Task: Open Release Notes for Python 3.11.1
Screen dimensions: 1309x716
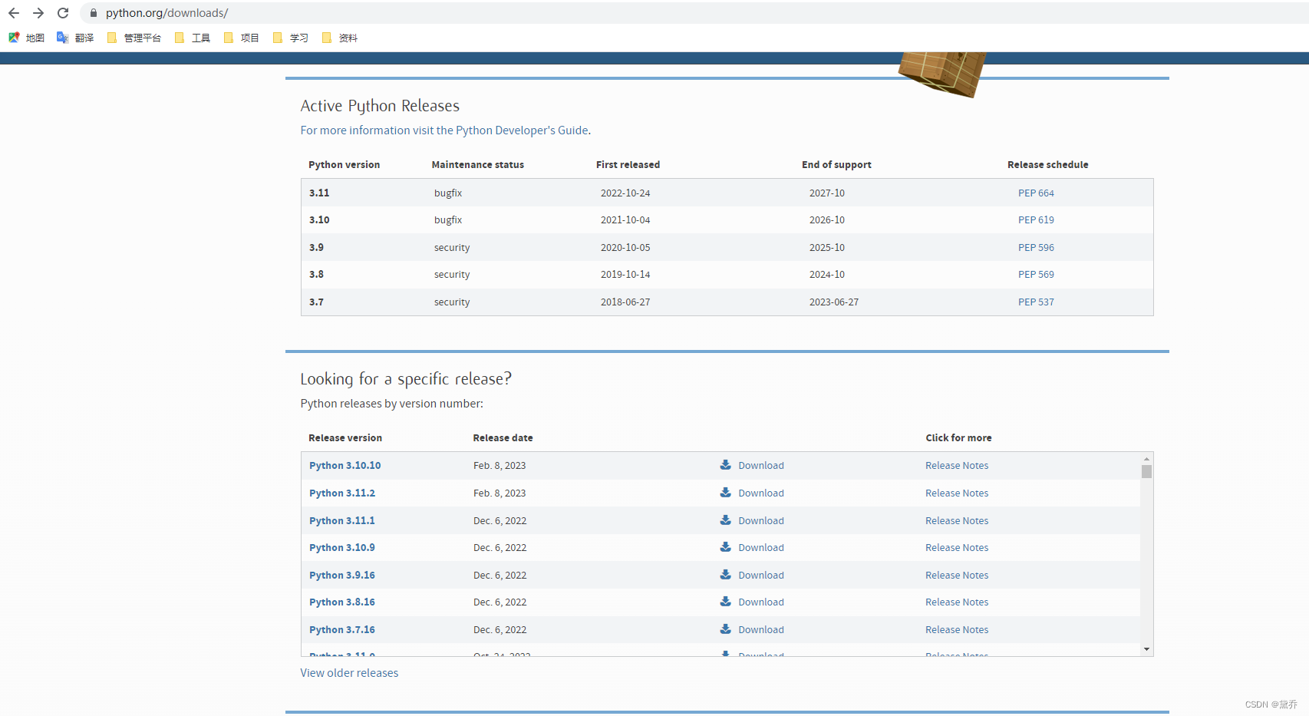Action: click(x=957, y=521)
